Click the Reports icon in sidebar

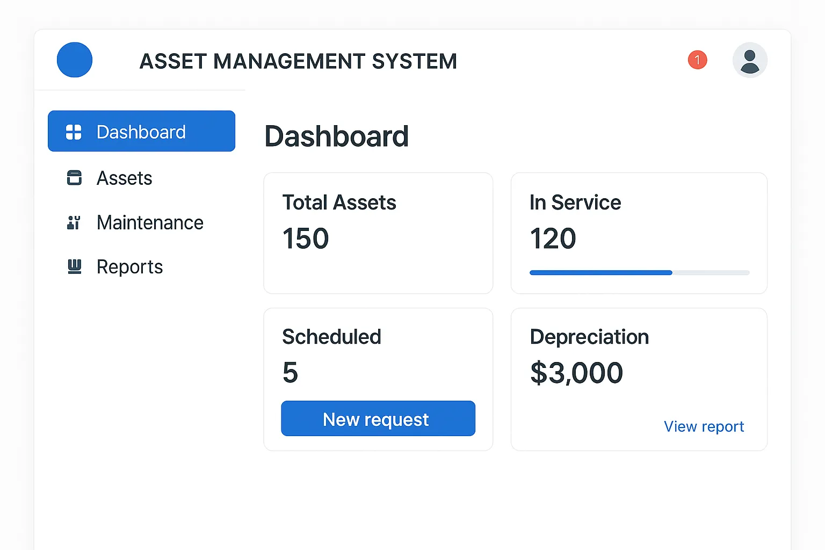coord(74,266)
